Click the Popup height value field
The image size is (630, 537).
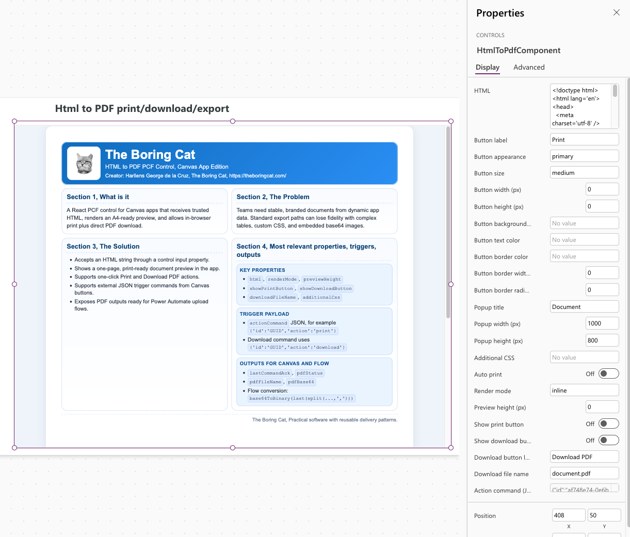[x=602, y=340]
